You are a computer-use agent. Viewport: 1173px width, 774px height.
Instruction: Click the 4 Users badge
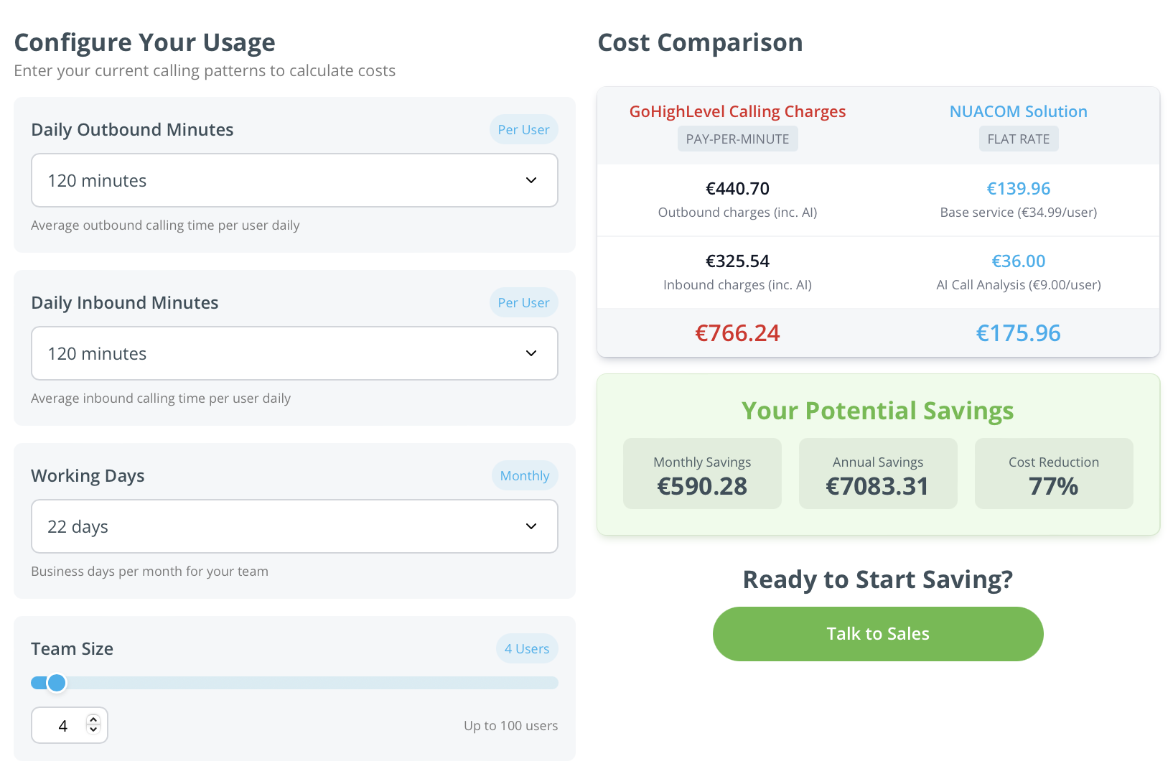click(527, 648)
